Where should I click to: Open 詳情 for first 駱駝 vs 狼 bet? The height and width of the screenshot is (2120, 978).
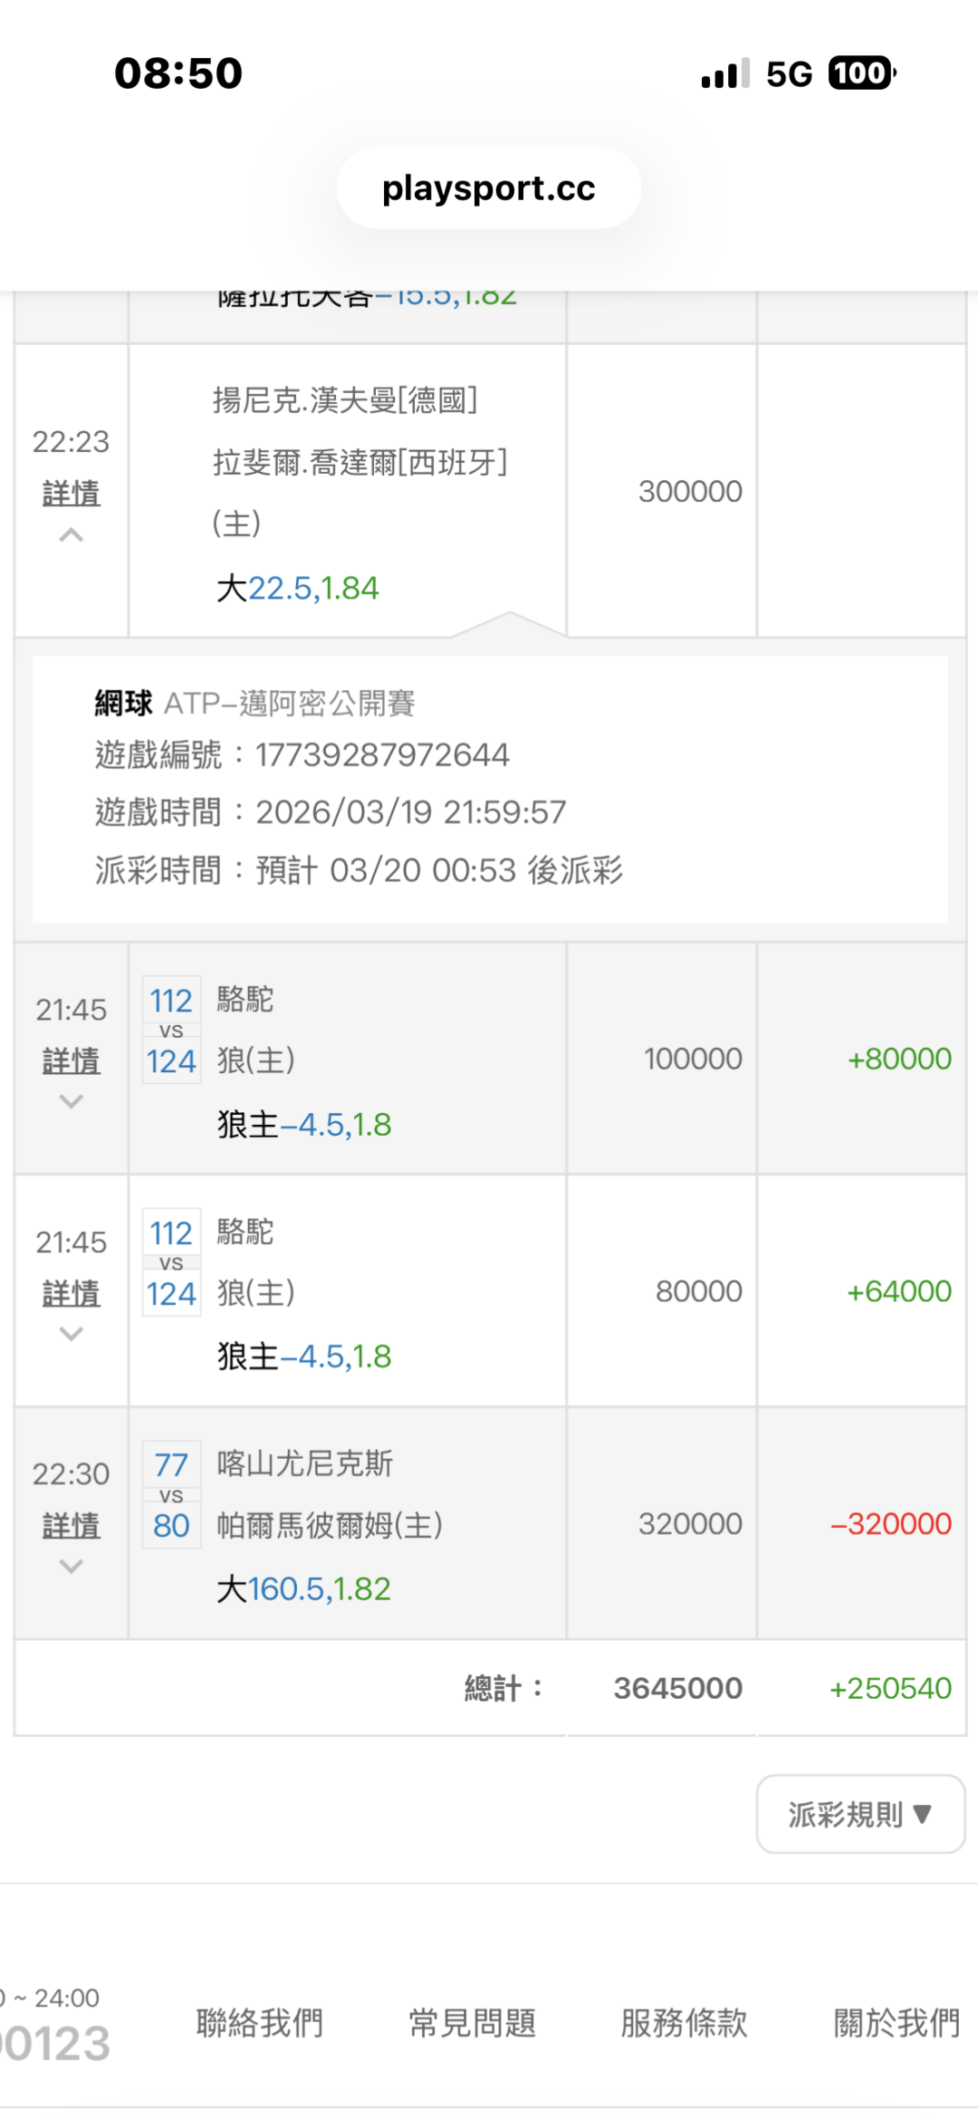72,1060
